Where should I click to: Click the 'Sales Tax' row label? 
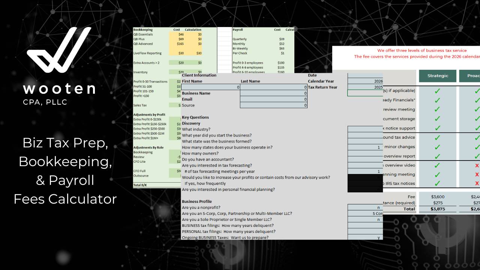point(140,105)
